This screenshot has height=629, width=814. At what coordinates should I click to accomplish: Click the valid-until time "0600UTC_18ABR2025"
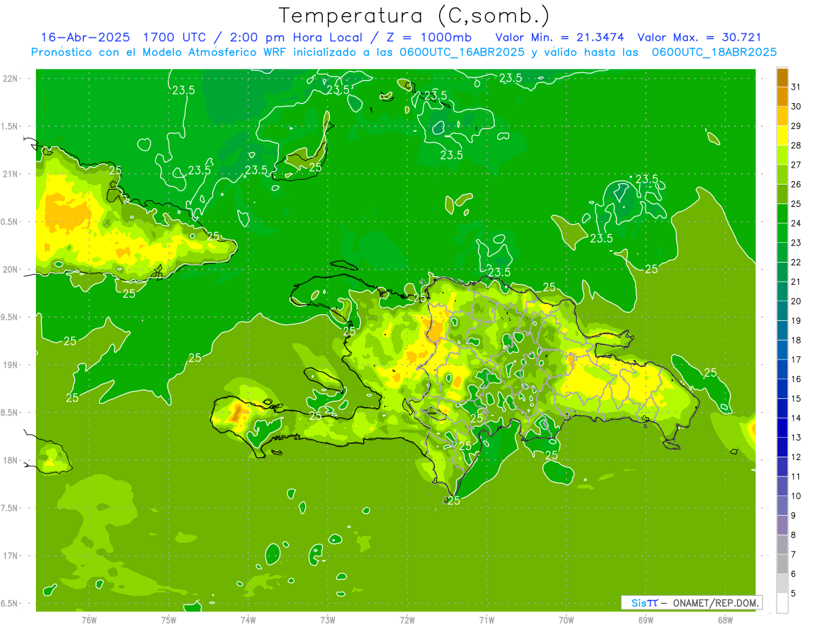pos(714,52)
